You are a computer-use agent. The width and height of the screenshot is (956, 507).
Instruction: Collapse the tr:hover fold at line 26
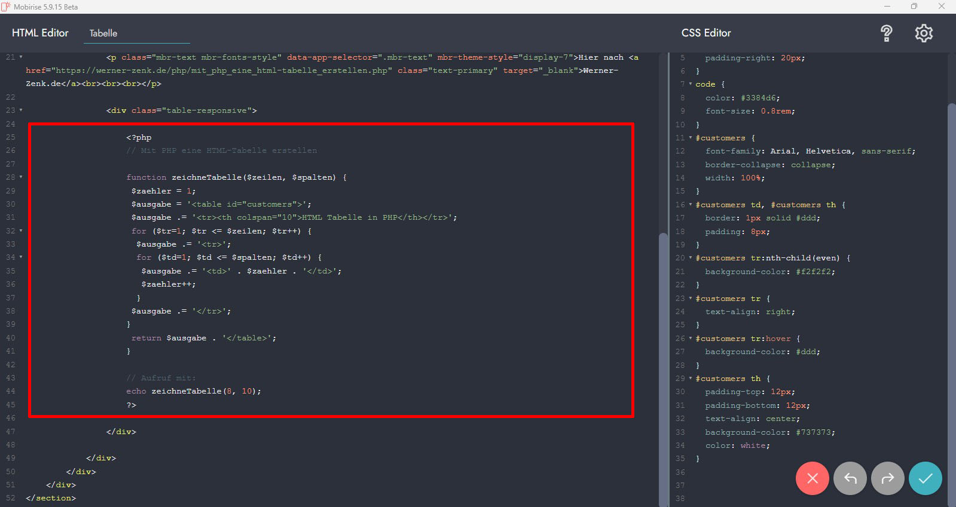point(691,339)
